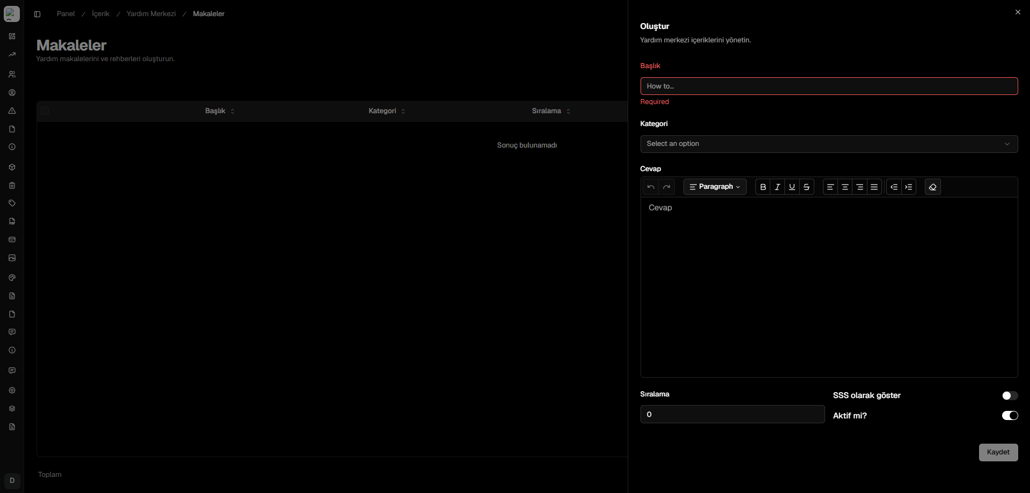
Task: Align text right in the editor
Action: pos(860,187)
